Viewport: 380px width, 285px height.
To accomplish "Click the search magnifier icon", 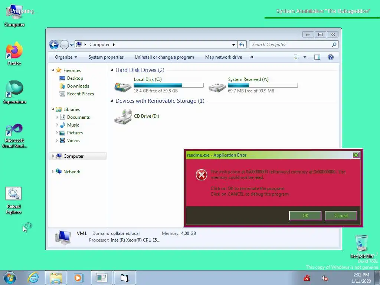I will coord(334,45).
